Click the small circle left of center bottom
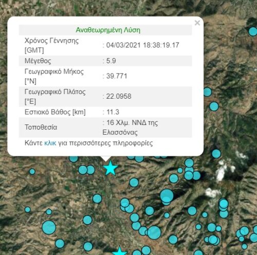Screen dimensions: 257x255 pyautogui.click(x=49, y=212)
